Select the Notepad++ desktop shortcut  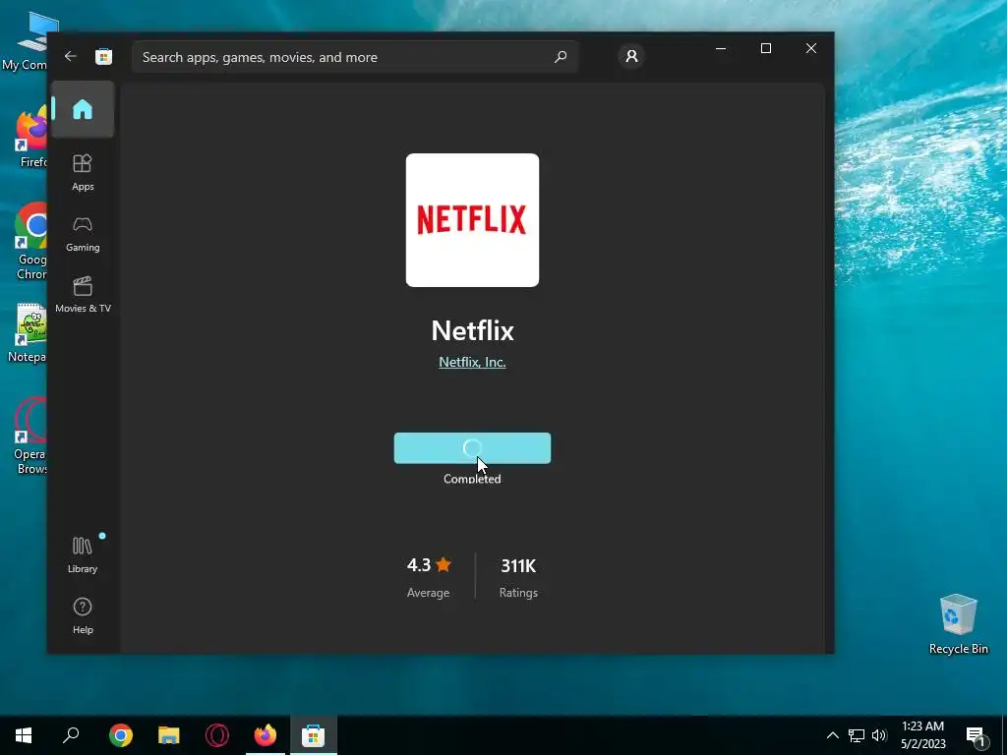[x=26, y=332]
